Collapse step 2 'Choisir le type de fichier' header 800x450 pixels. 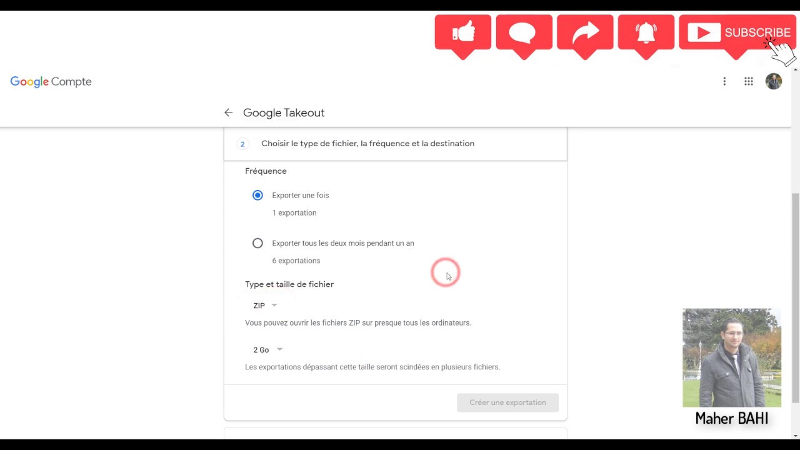point(395,144)
